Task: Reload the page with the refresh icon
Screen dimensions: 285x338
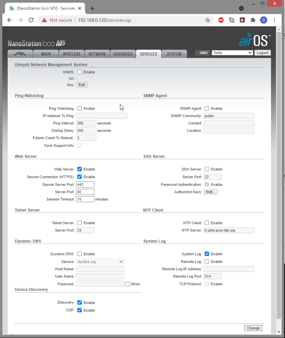Action: coord(31,20)
